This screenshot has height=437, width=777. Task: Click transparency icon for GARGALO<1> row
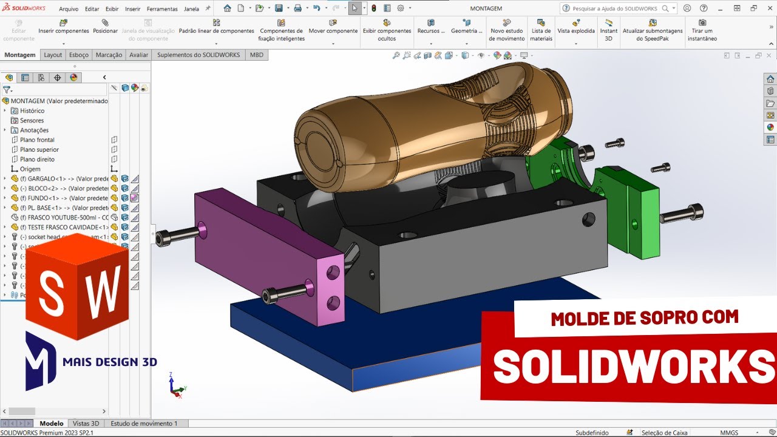coord(135,178)
